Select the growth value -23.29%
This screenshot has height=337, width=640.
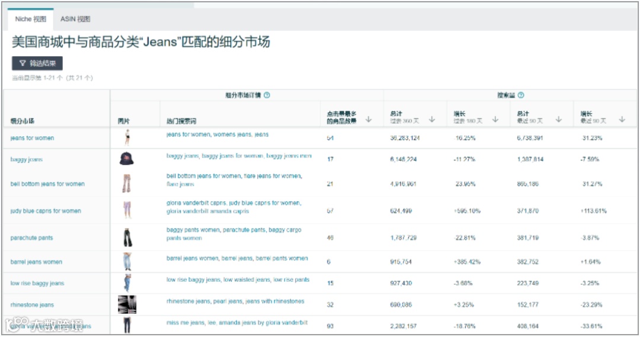591,305
